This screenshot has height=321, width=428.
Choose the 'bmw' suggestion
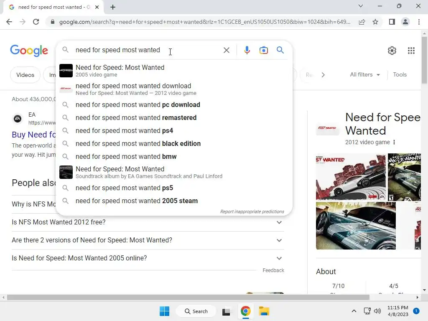174,157
